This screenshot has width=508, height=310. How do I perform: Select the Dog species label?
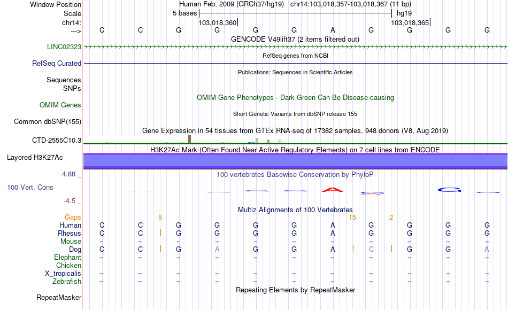click(x=75, y=250)
